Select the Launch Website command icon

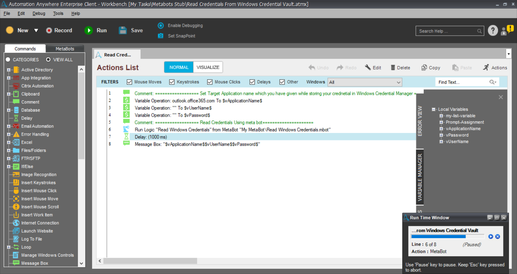coord(16,231)
